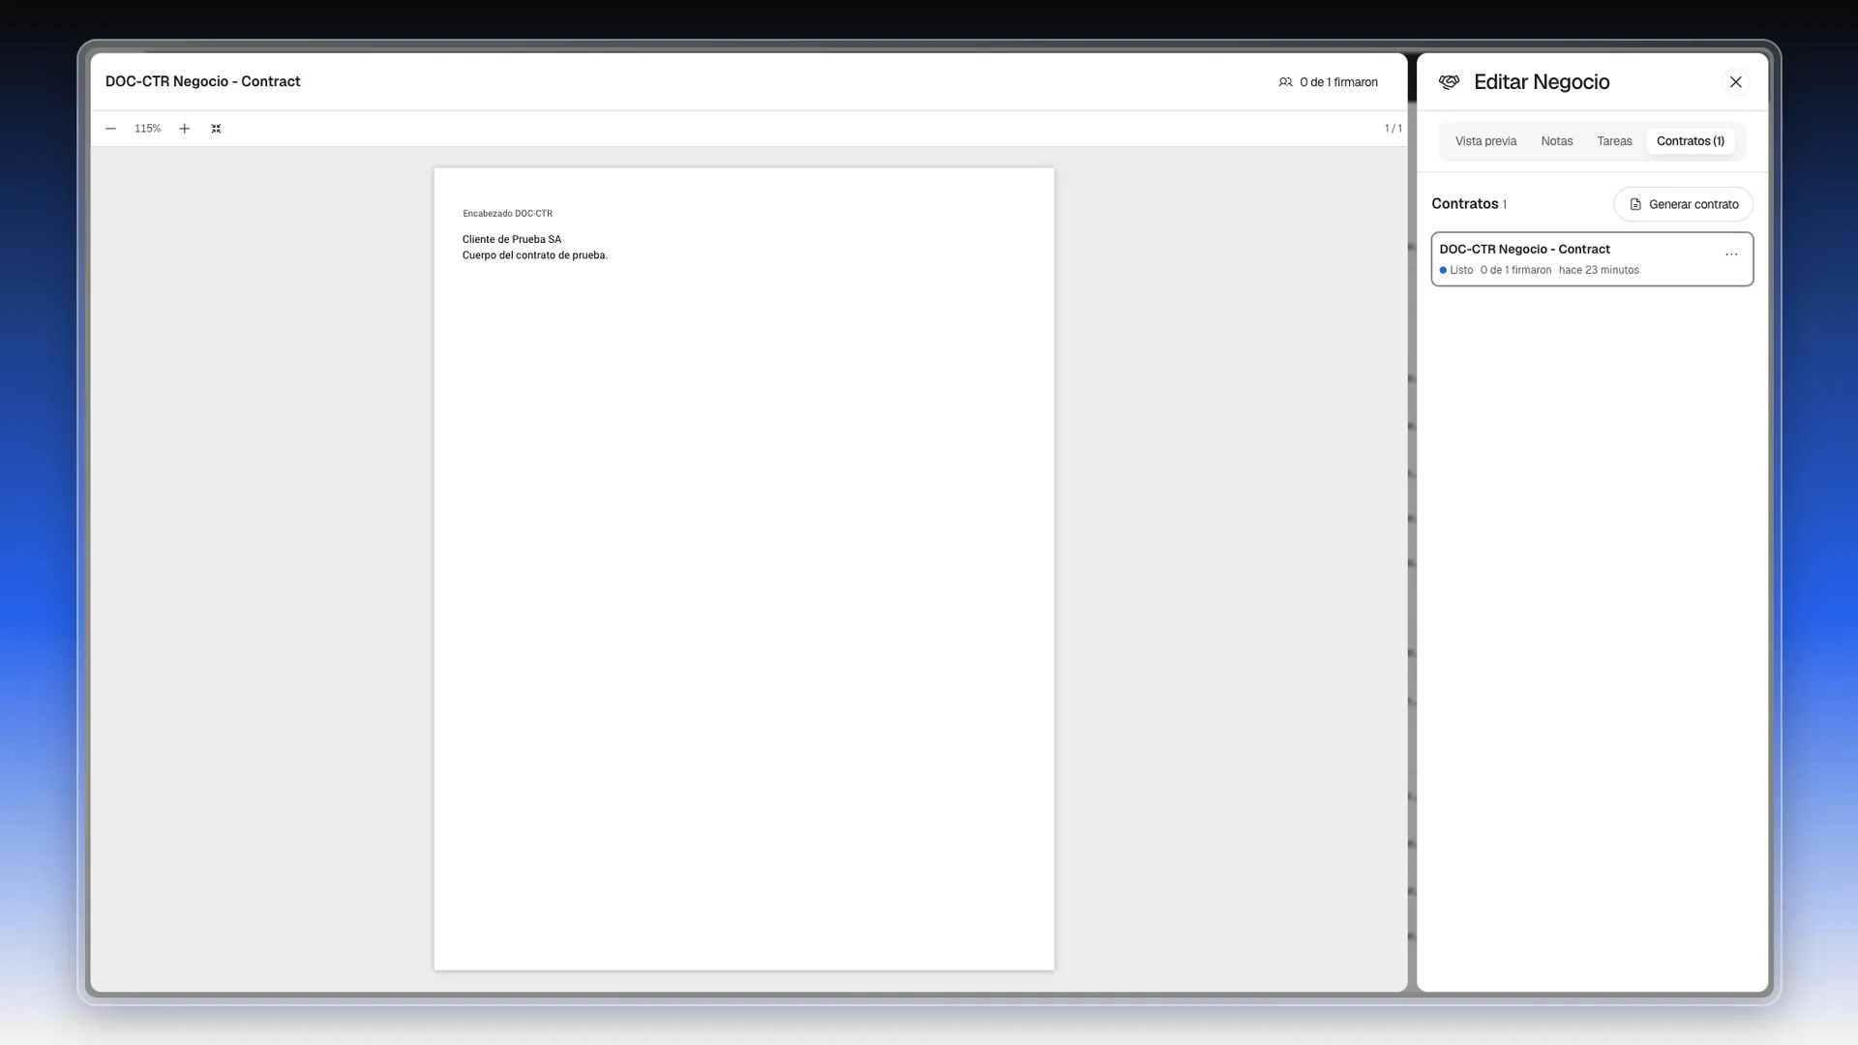Click hace 23 minutos timestamp

pyautogui.click(x=1599, y=270)
